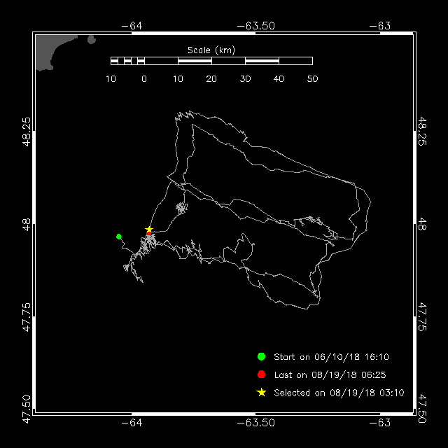Click the Scale (km) title

point(211,50)
